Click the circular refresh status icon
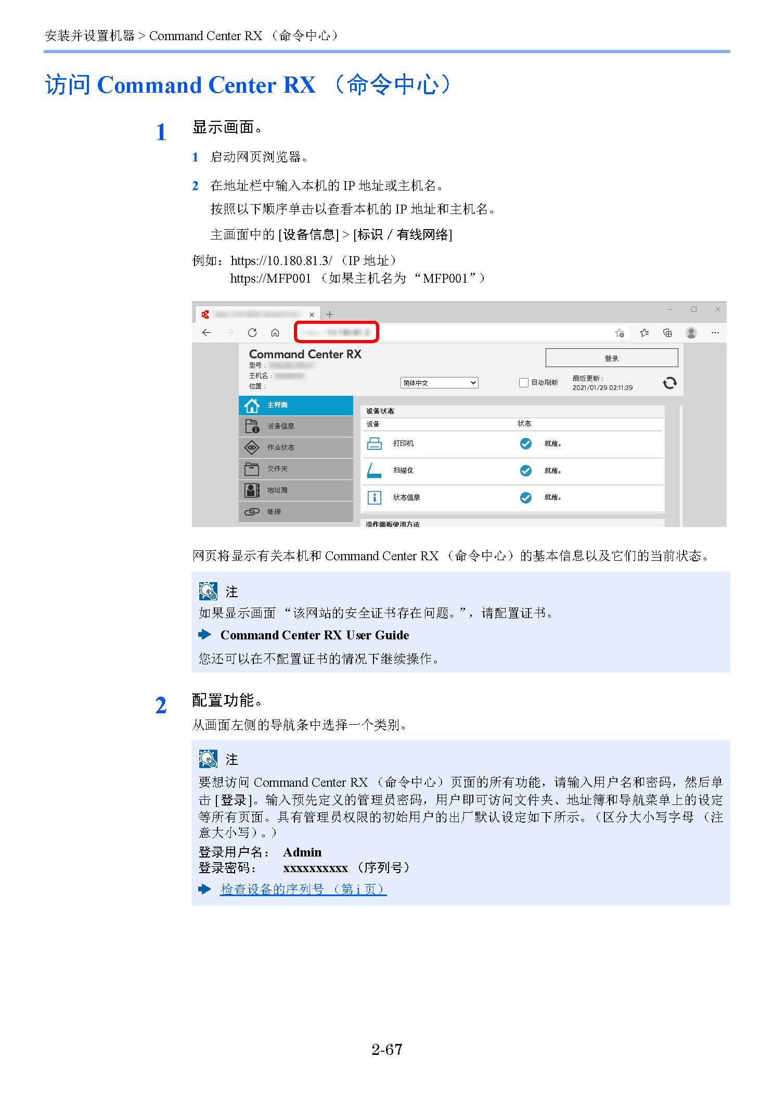 [x=670, y=383]
